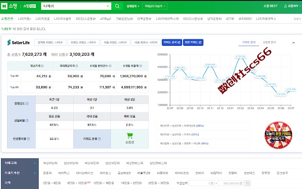Click help icon next to 키워드 분류

point(100,138)
